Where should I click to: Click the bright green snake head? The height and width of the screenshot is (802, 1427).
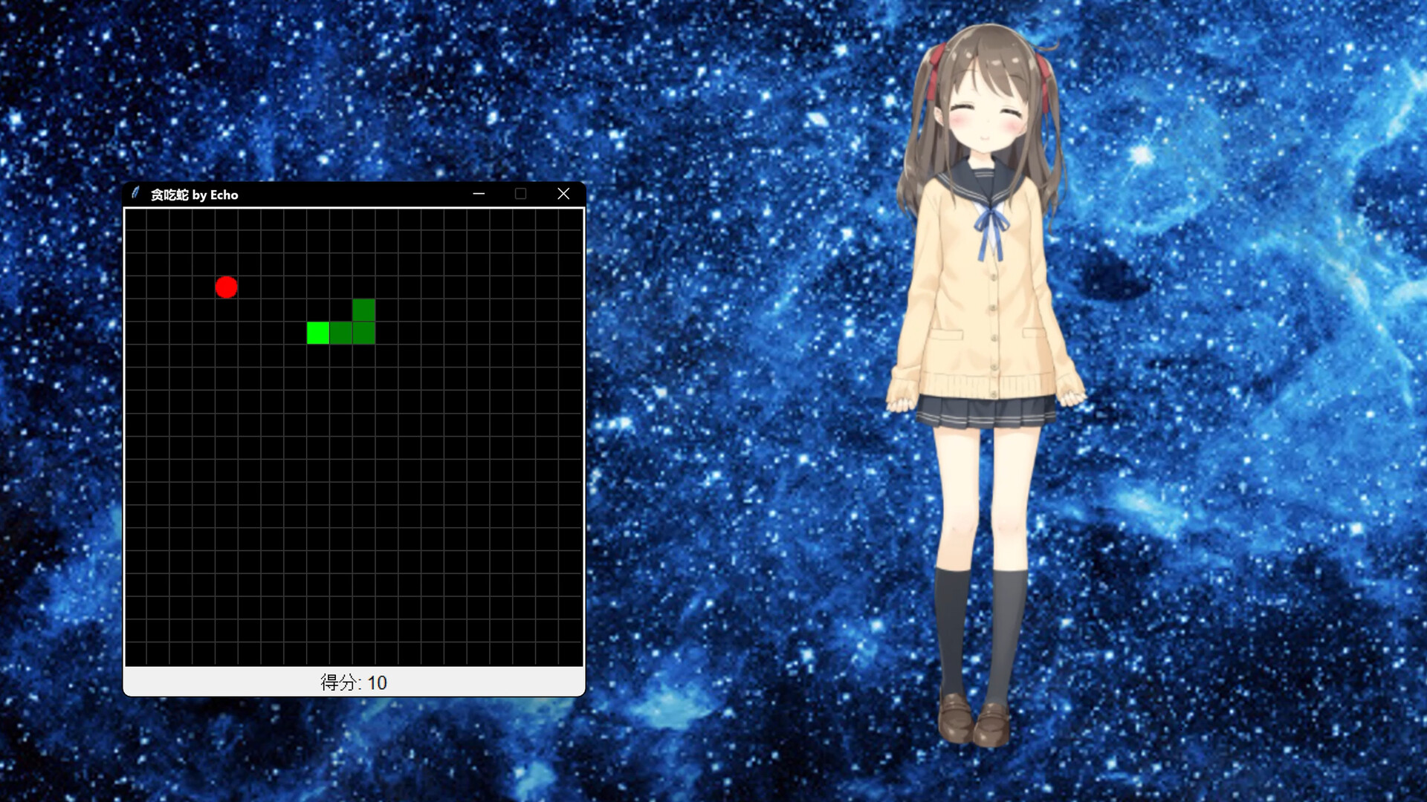[x=317, y=333]
